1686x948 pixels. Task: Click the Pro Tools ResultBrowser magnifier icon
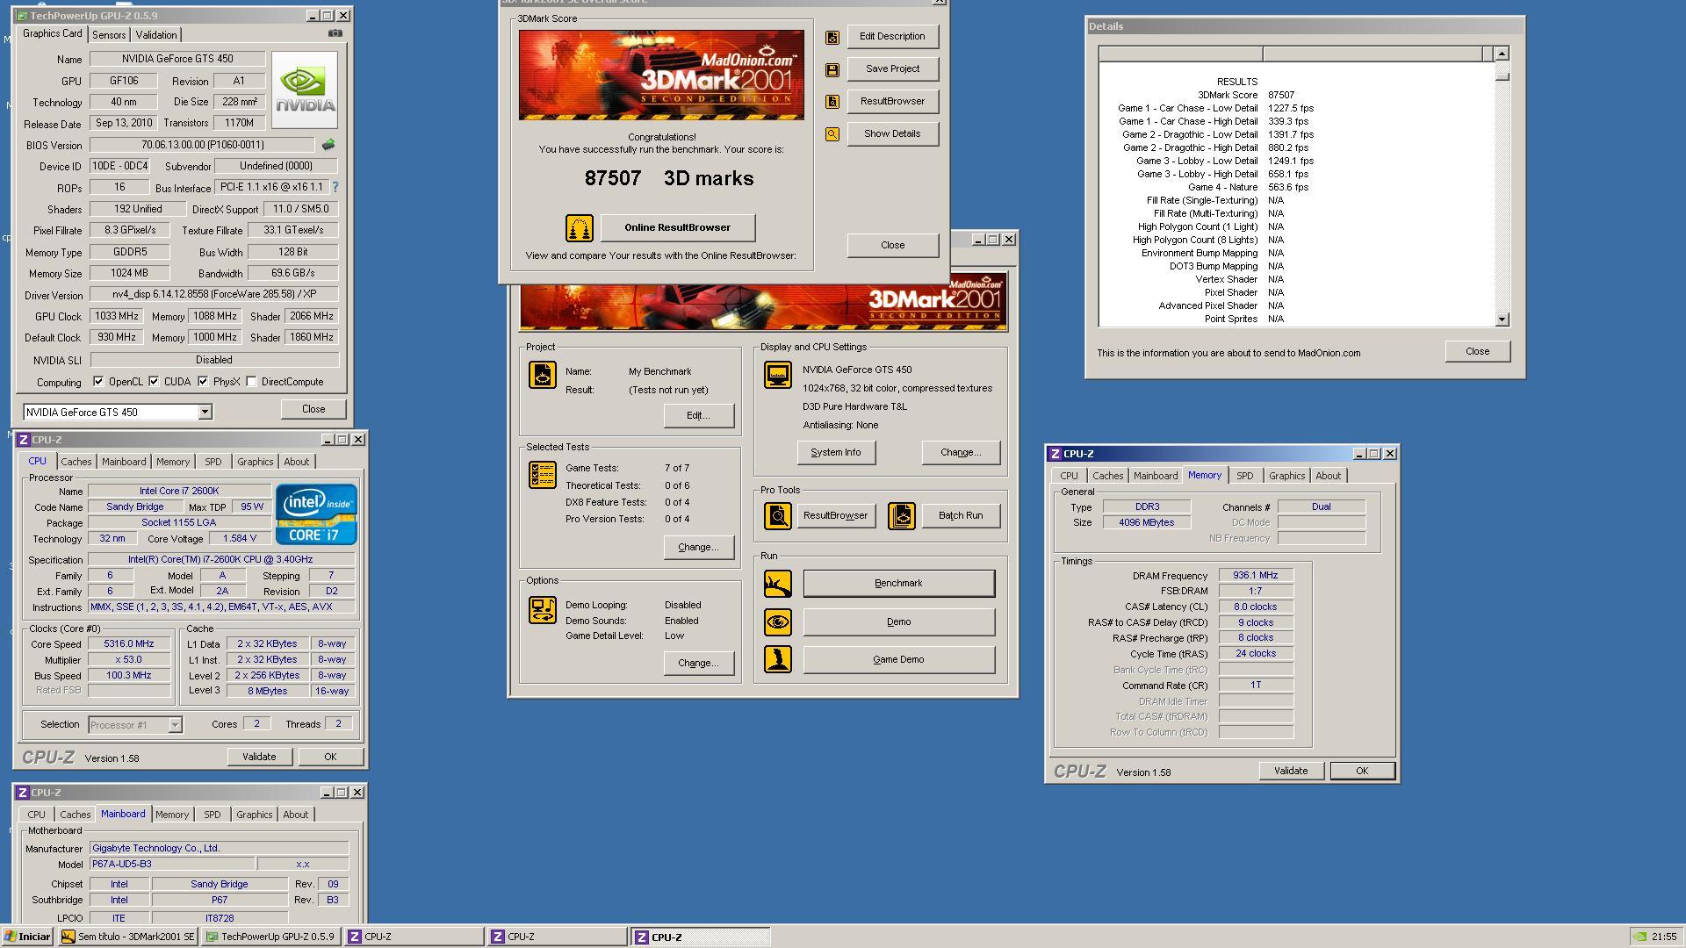point(778,516)
